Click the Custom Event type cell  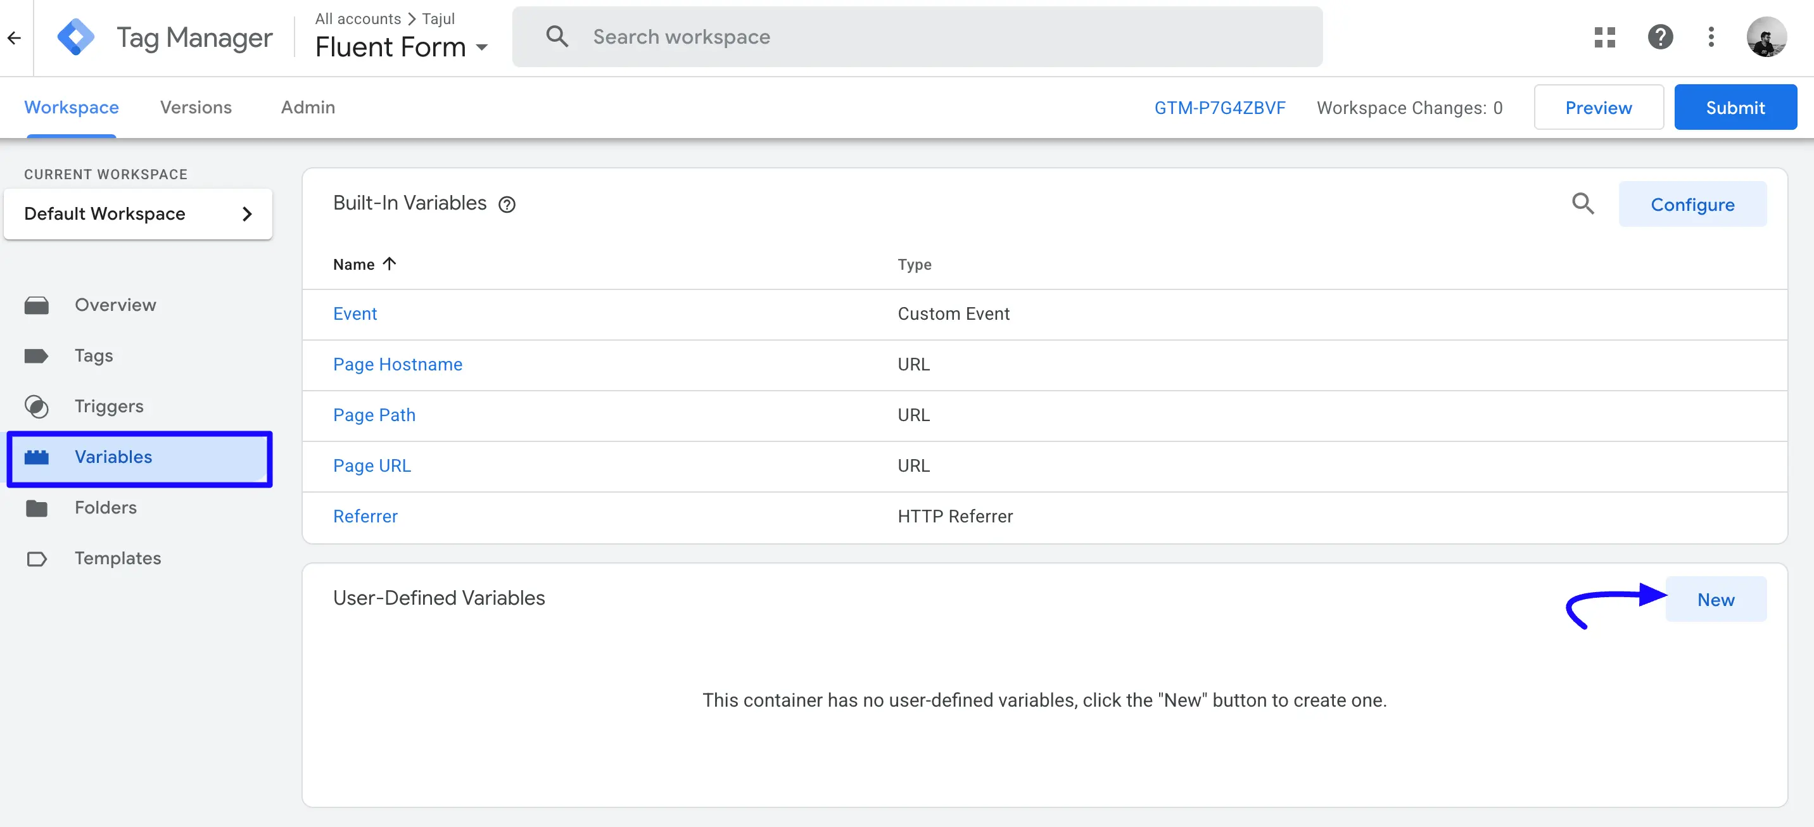(953, 314)
